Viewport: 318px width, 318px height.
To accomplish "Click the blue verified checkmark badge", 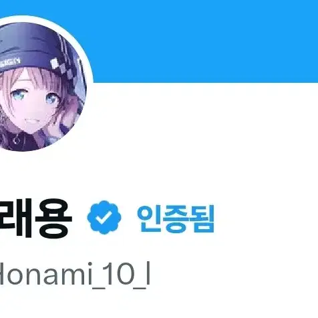I will coord(104,217).
